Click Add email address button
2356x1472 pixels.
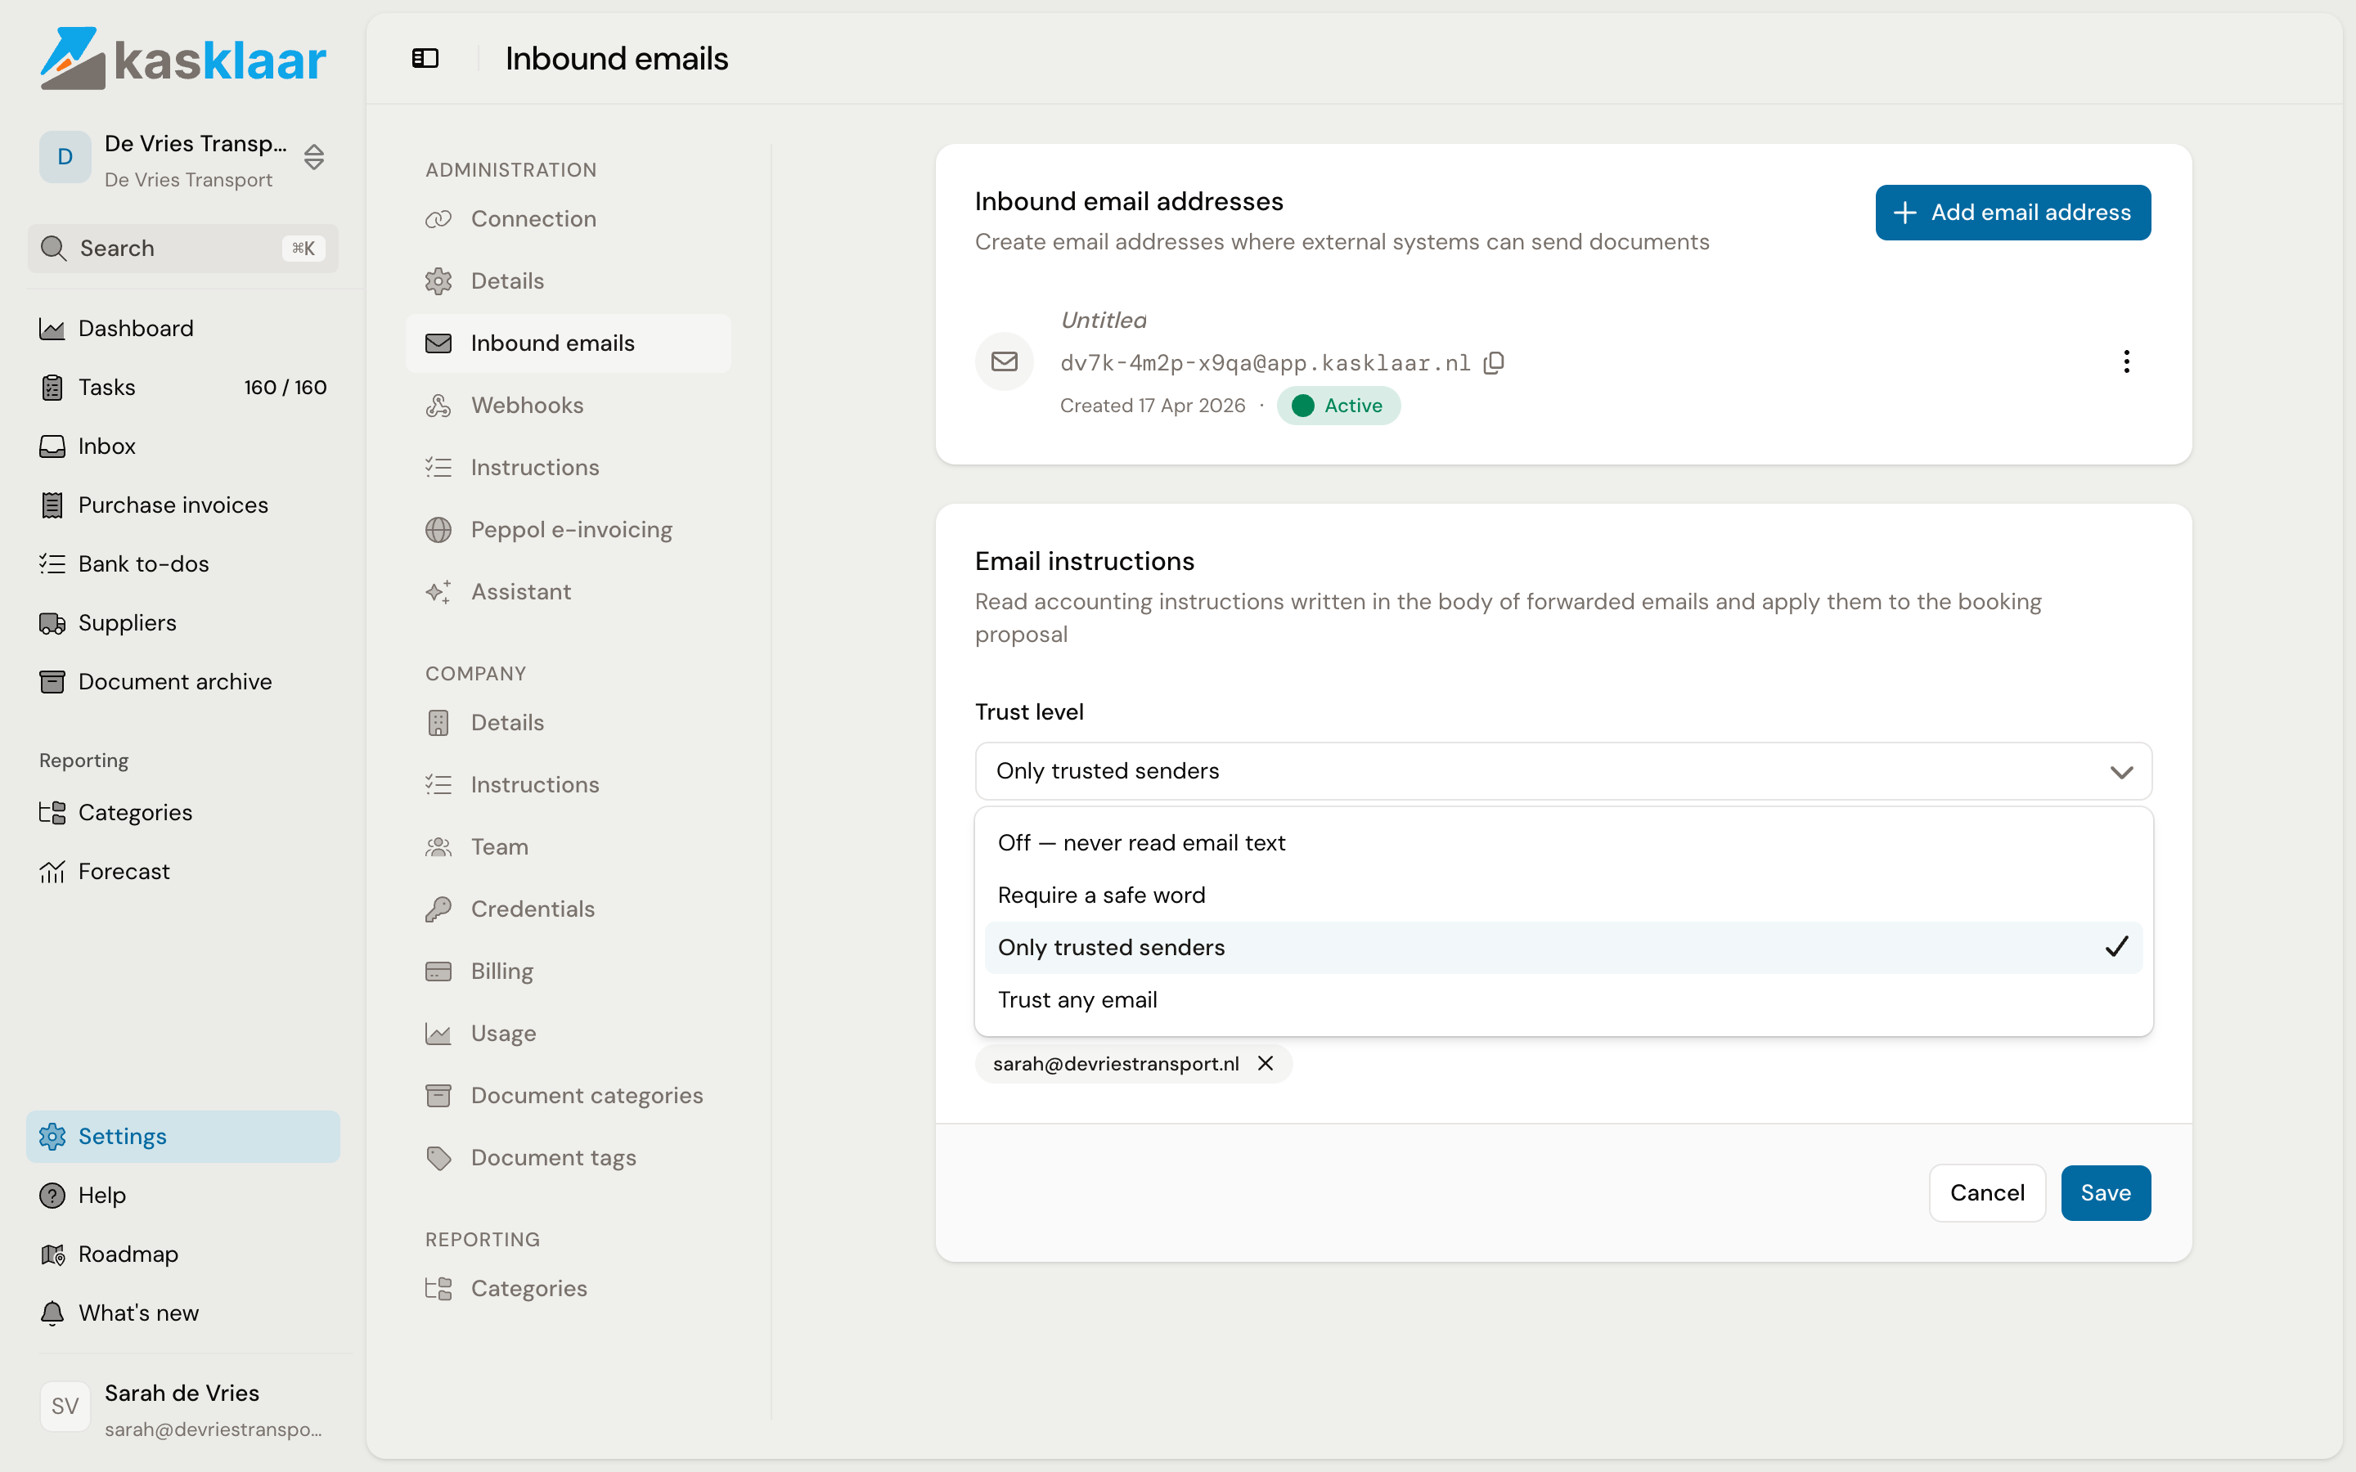tap(2012, 213)
